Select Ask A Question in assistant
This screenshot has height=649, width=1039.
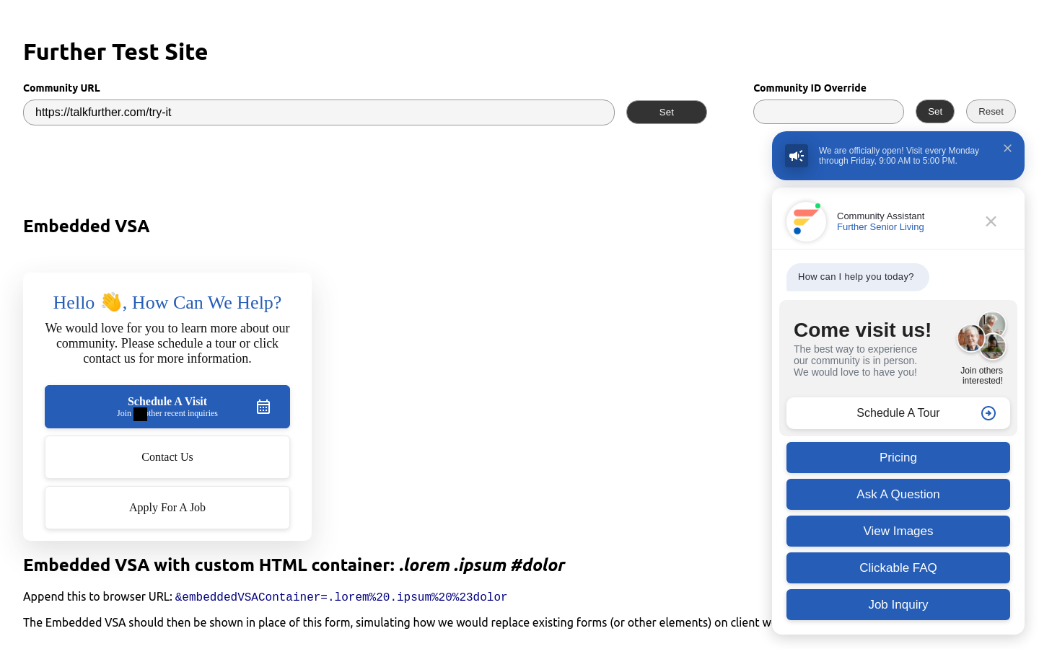tap(898, 495)
